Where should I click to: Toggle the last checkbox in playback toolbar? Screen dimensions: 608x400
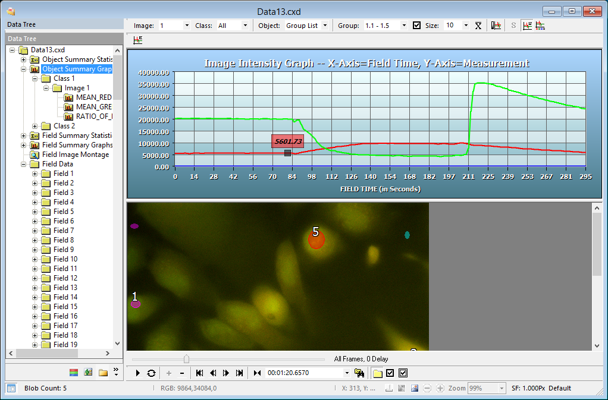click(x=403, y=373)
